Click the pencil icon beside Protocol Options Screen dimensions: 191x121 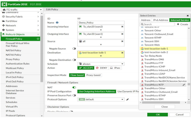tap(127, 99)
